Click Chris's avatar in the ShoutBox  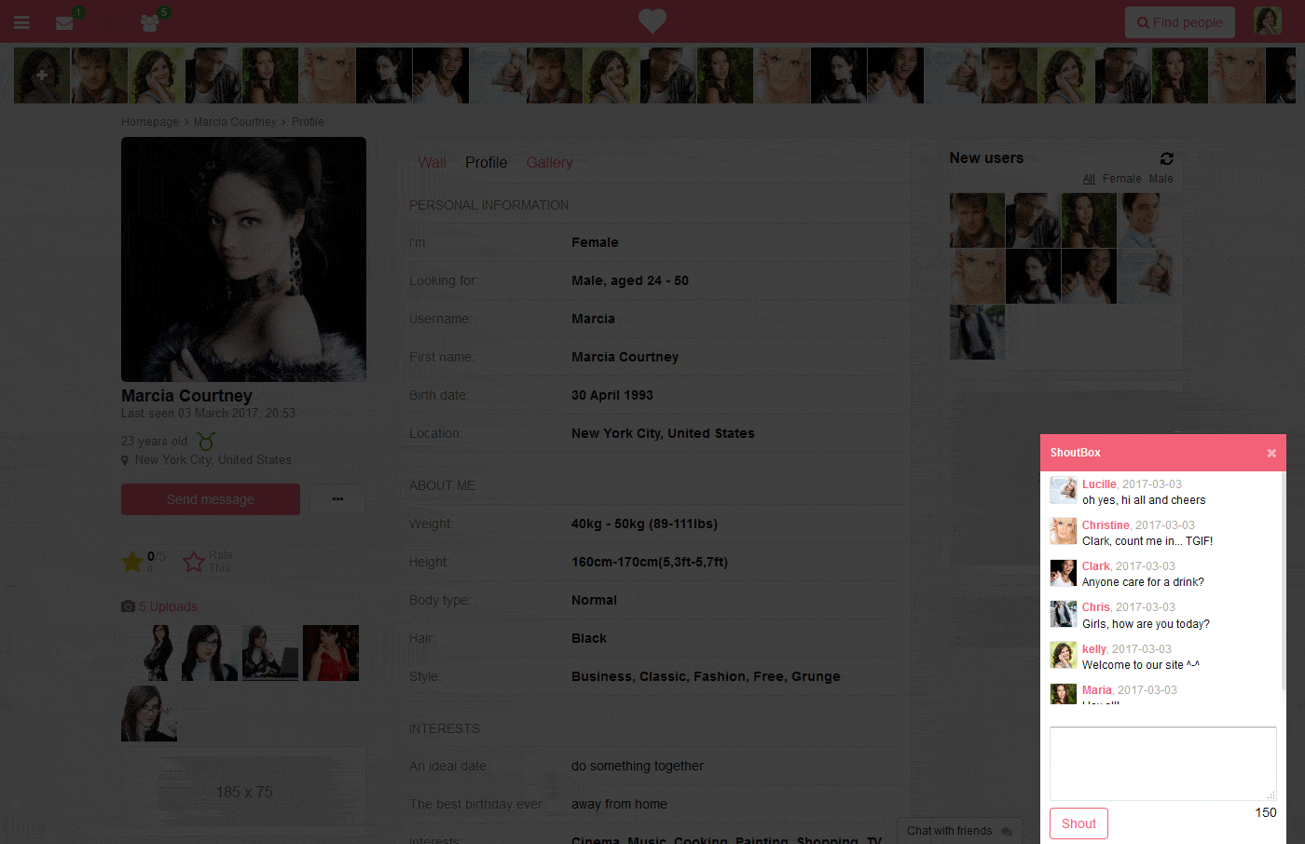point(1064,614)
